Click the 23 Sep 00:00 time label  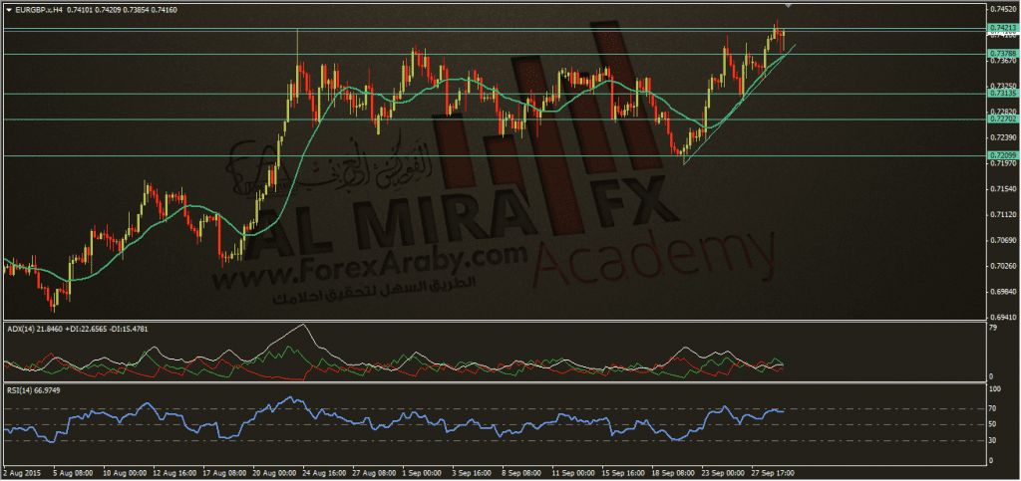724,473
